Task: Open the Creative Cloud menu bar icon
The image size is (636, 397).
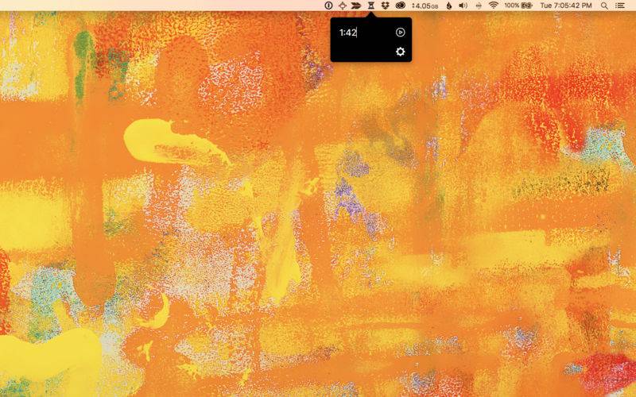Action: (401, 6)
